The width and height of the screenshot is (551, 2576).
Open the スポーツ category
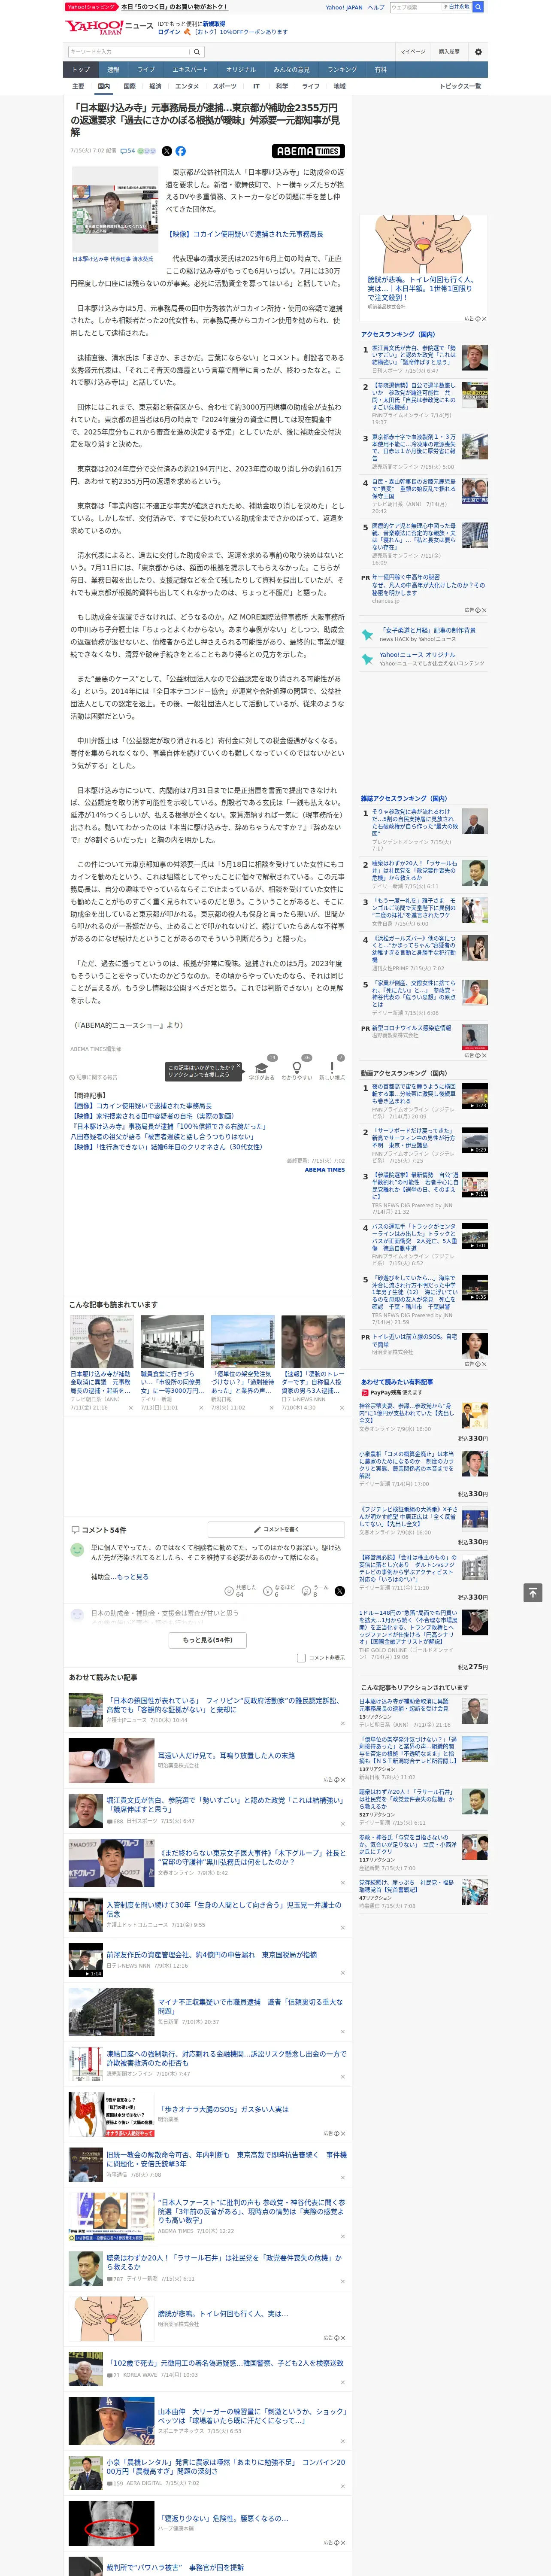pyautogui.click(x=224, y=86)
